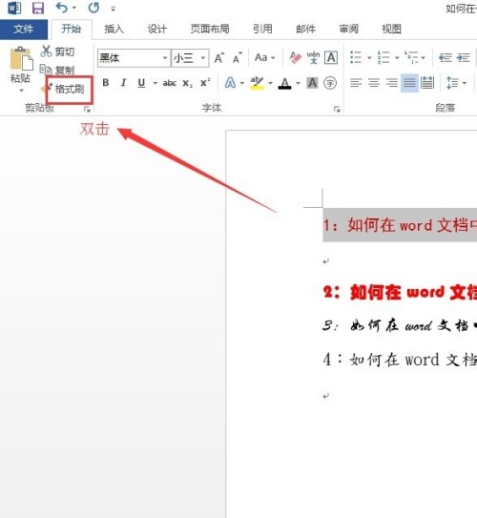Switch to the 页面布局 (Page Layout) tab
The width and height of the screenshot is (477, 518).
click(210, 29)
